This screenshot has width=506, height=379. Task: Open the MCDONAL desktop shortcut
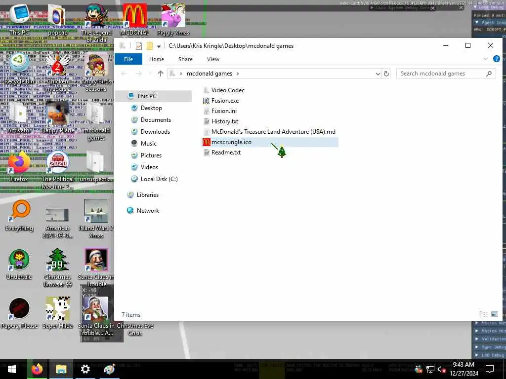point(134,19)
